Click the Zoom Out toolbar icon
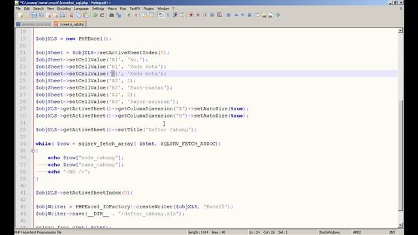The width and height of the screenshot is (418, 235). coord(135,15)
